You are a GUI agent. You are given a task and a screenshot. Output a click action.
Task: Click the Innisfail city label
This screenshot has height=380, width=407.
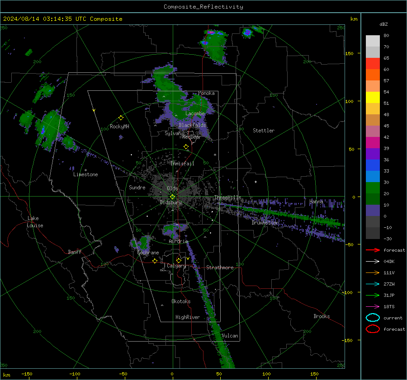[x=182, y=164]
